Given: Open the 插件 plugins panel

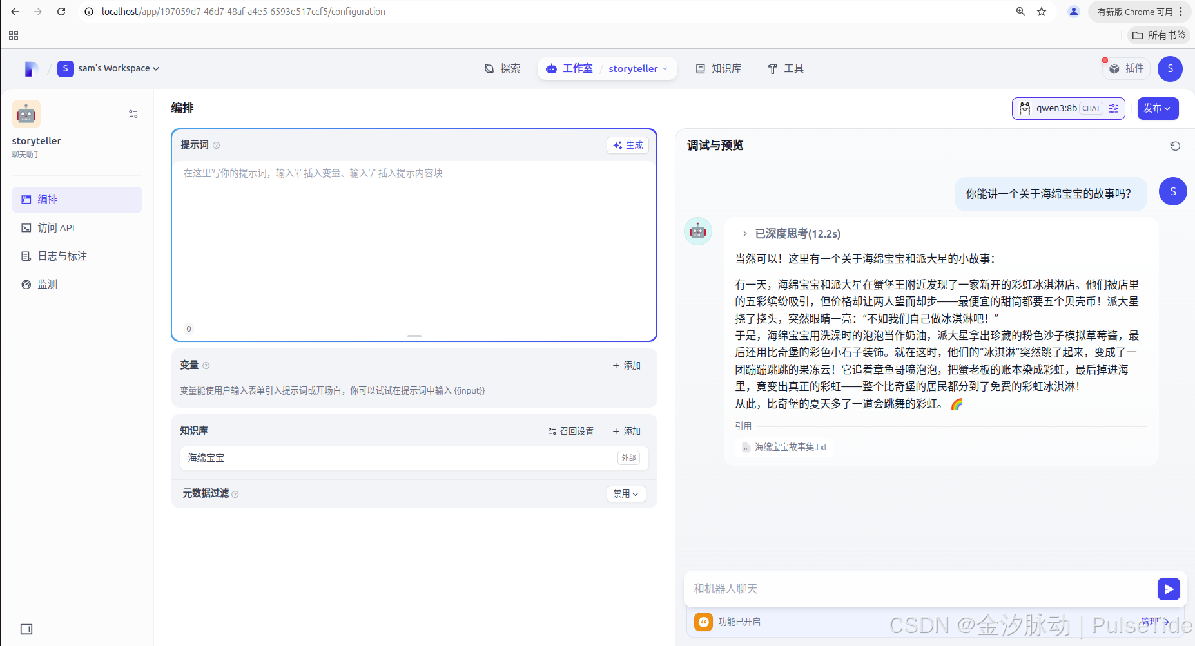Looking at the screenshot, I should coord(1127,68).
